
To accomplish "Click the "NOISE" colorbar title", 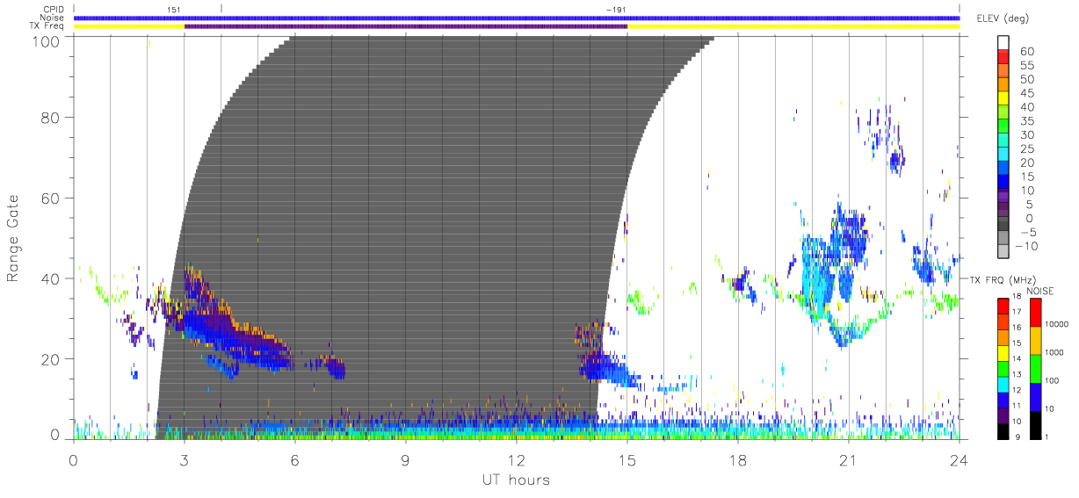I will (1039, 291).
